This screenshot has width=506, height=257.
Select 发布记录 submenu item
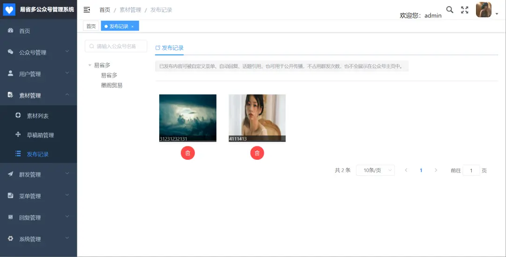[x=38, y=154]
